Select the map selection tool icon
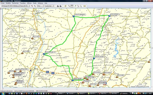The width and height of the screenshot is (153, 95). (x=66, y=6)
